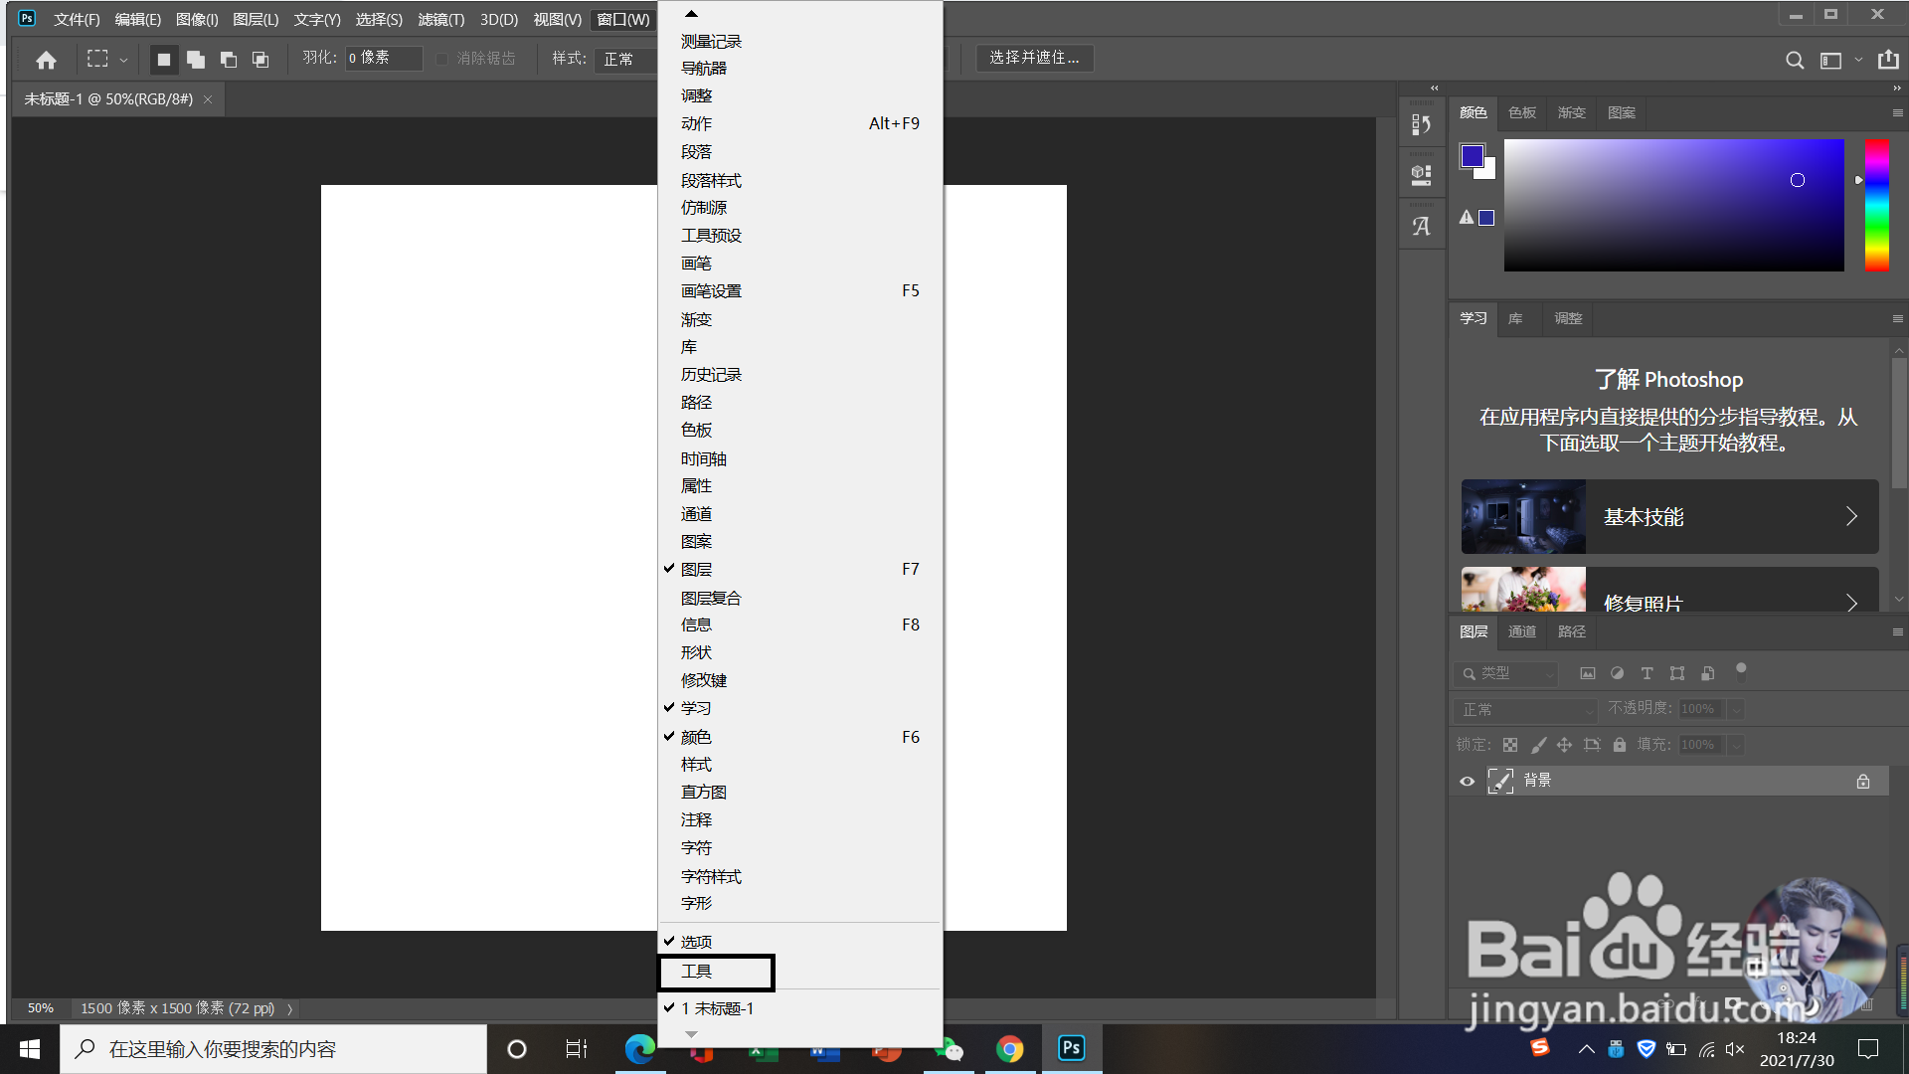Filter layers by smart object icon
Image resolution: width=1909 pixels, height=1074 pixels.
tap(1707, 673)
